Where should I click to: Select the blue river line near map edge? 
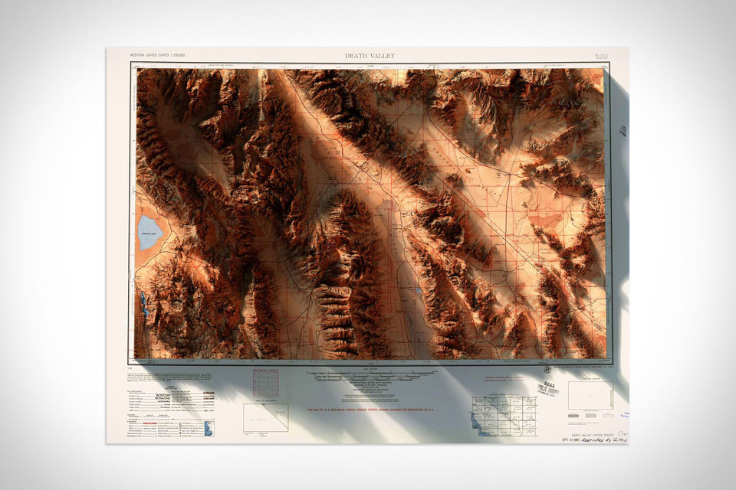point(143,306)
